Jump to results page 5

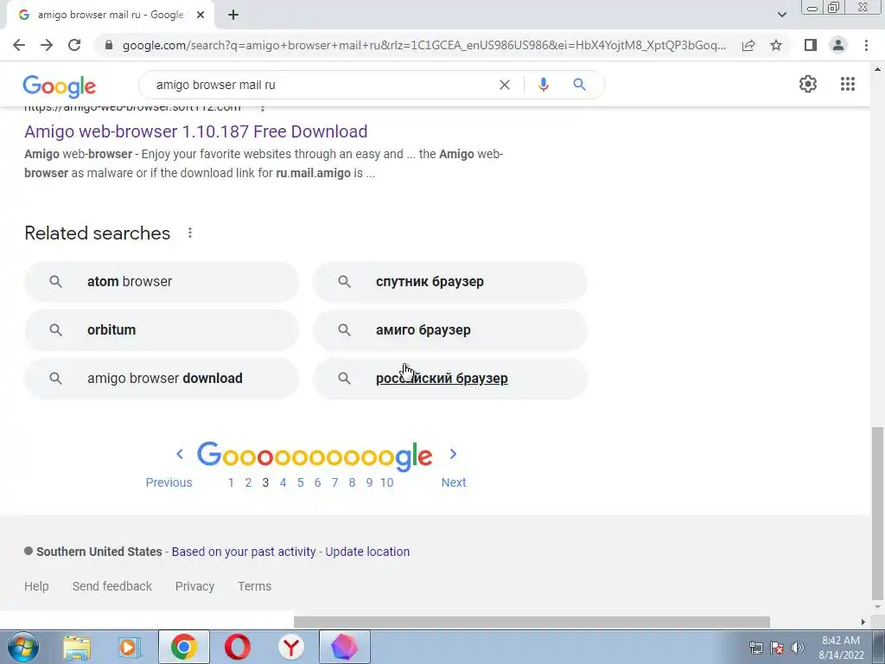(300, 482)
